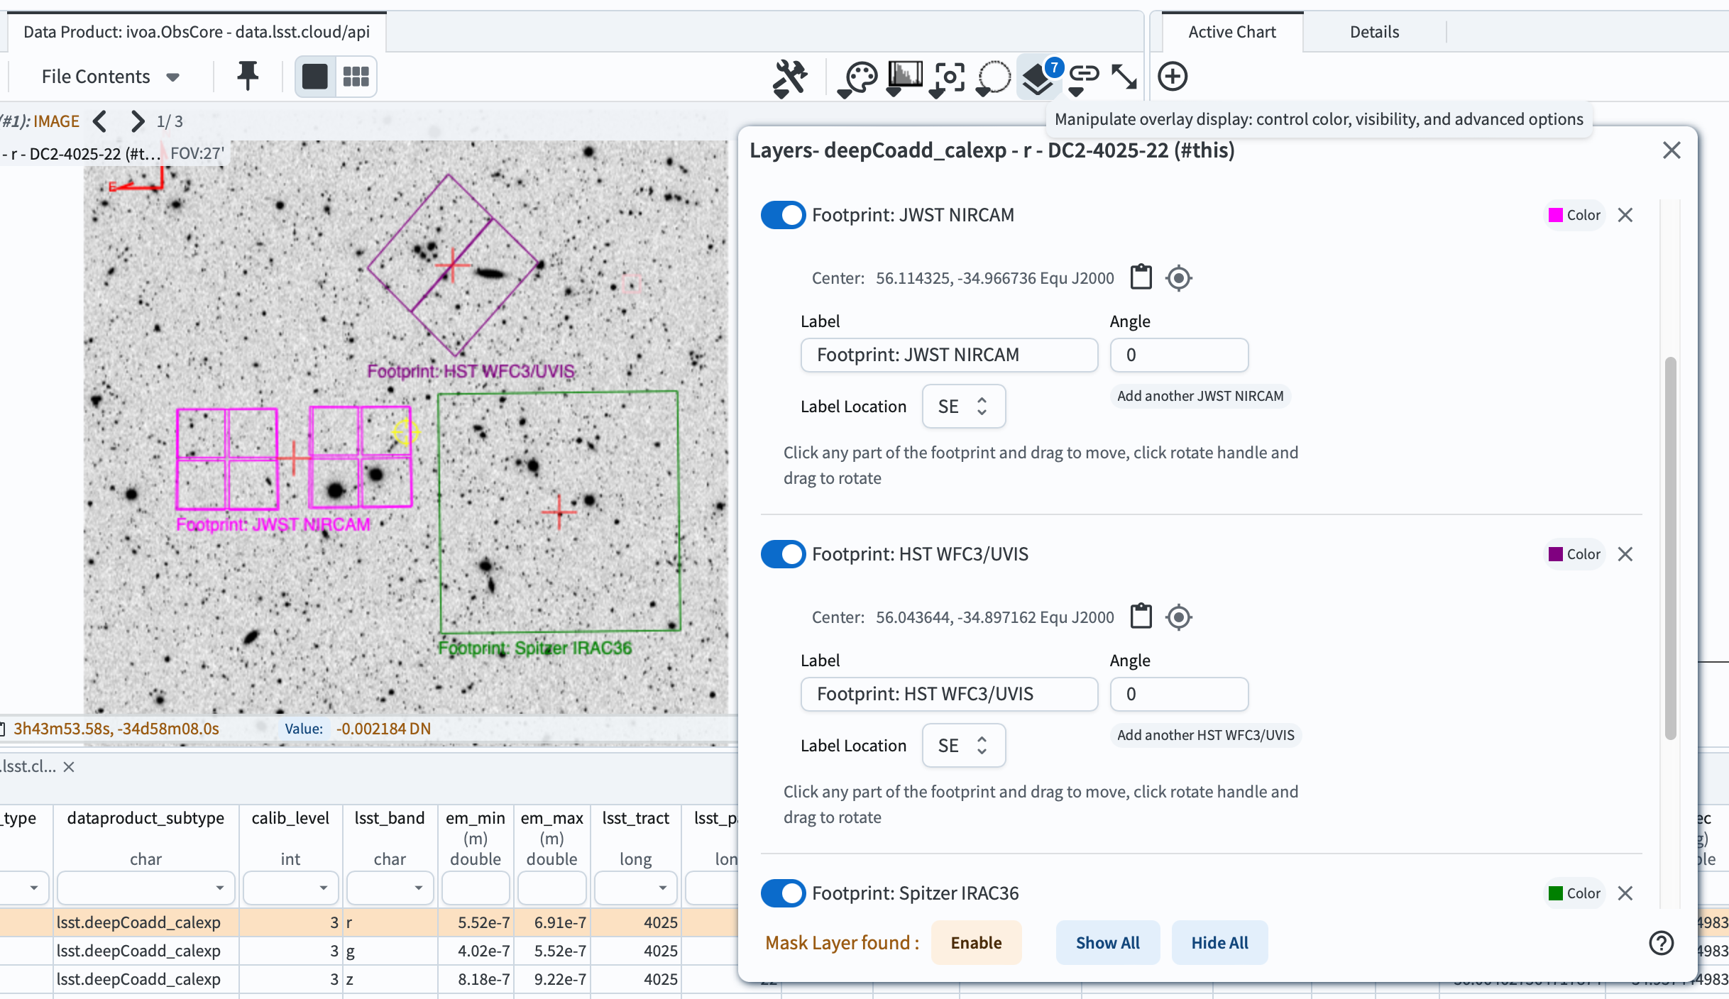This screenshot has height=999, width=1729.
Task: Click the JWST NIRCAM color swatch
Action: (x=1557, y=215)
